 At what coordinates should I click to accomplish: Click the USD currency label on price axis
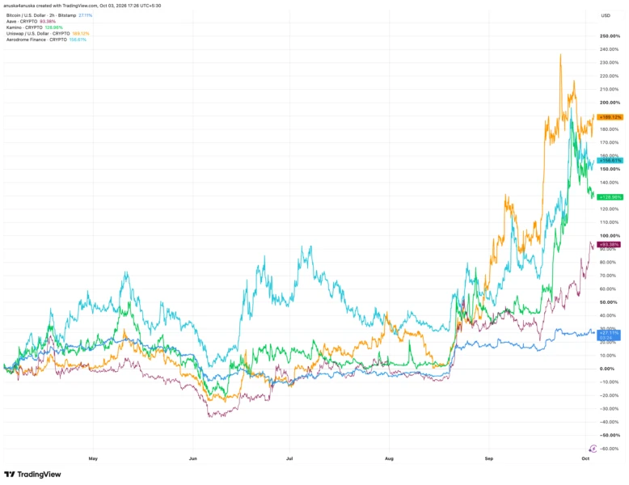[606, 15]
